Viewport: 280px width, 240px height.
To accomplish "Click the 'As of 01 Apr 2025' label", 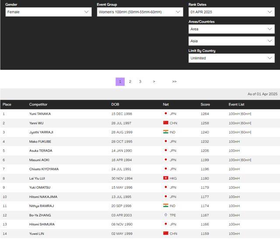I will point(262,94).
